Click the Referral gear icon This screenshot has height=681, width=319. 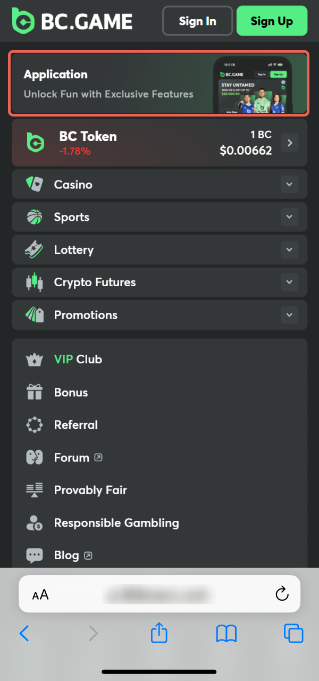click(x=35, y=425)
